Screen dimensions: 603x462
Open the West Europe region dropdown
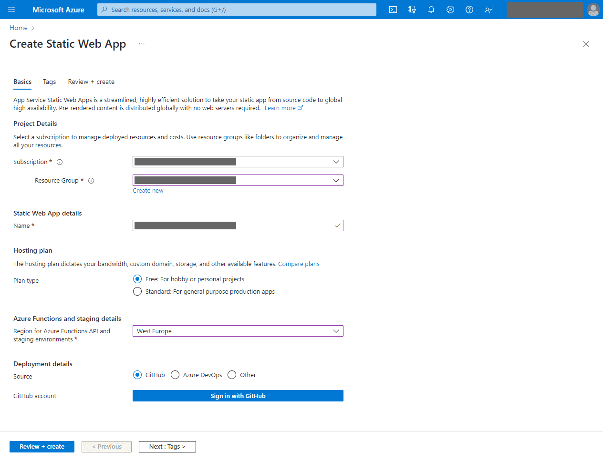click(238, 331)
